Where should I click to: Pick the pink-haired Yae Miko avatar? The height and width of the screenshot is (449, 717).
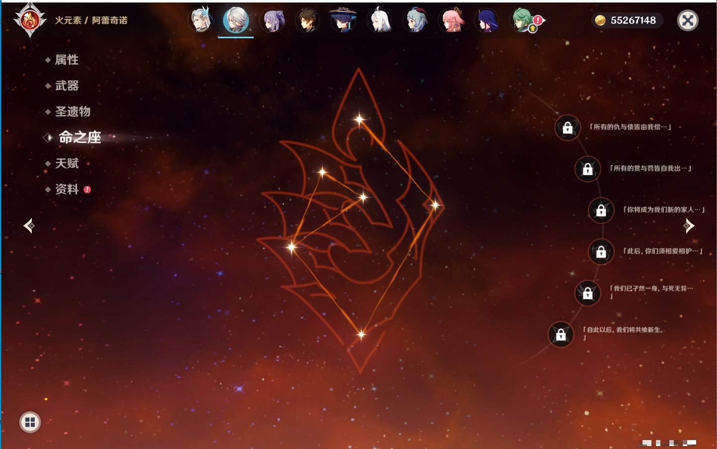(x=451, y=20)
